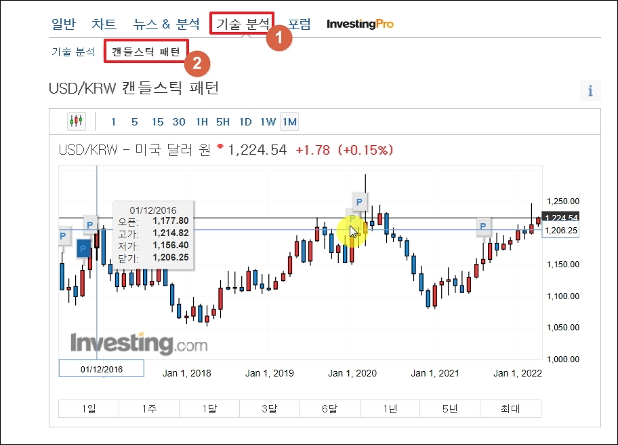Click the Jan 1, 2019 axis label
The image size is (618, 445).
(270, 373)
